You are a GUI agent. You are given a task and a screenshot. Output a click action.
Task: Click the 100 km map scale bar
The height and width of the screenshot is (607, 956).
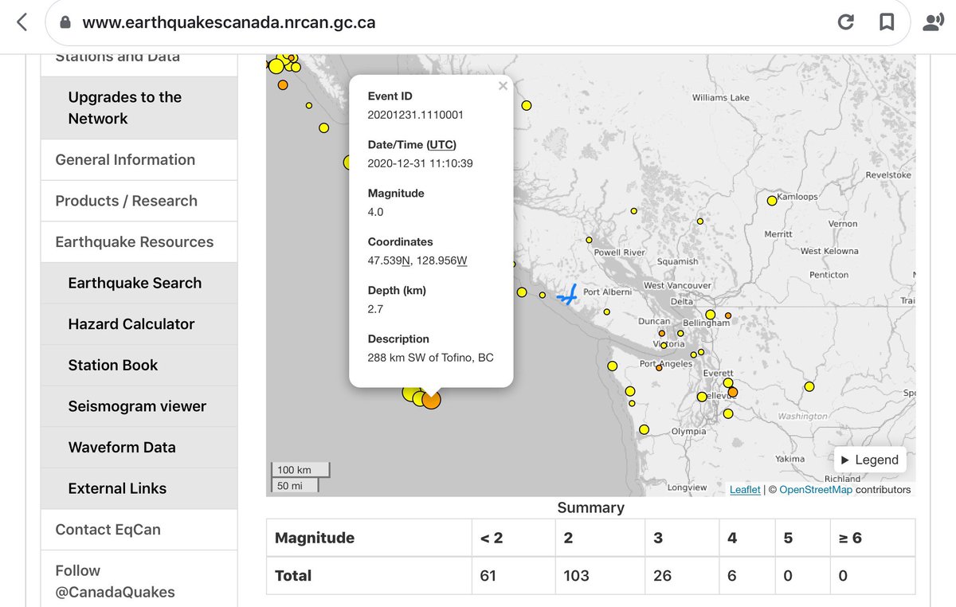click(300, 470)
